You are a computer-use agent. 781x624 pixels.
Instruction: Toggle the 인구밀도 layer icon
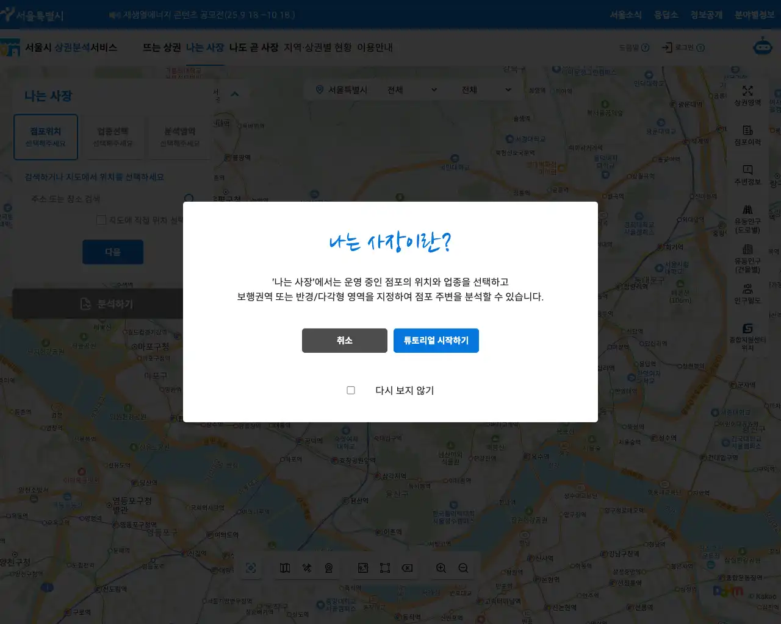tap(747, 294)
